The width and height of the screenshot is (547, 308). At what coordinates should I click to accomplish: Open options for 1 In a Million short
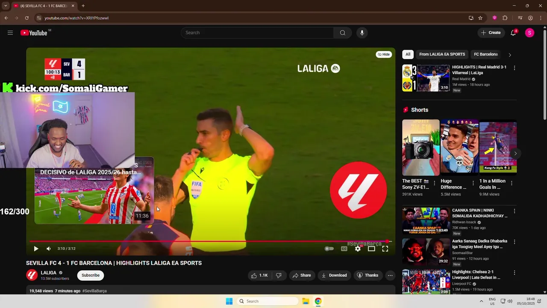pyautogui.click(x=512, y=183)
